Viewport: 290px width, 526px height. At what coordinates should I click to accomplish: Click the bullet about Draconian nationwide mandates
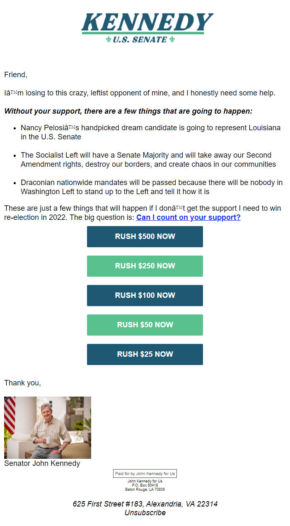152,187
